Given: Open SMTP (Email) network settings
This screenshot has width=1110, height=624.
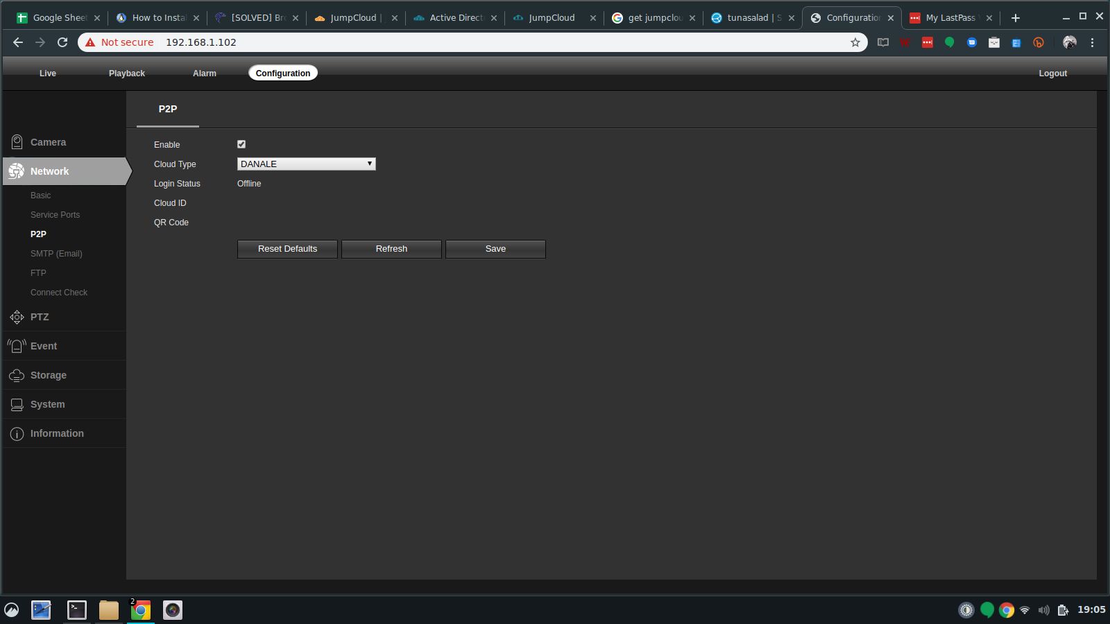Looking at the screenshot, I should tap(56, 254).
